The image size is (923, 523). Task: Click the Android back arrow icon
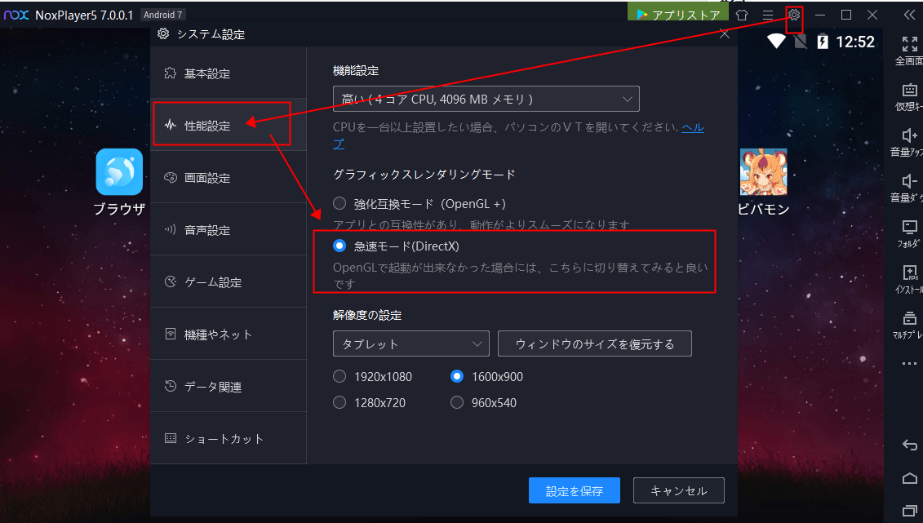pos(909,445)
